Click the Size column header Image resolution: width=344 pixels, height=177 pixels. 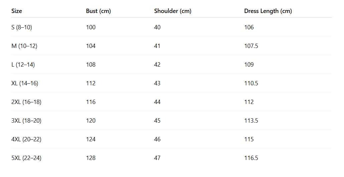tap(17, 11)
